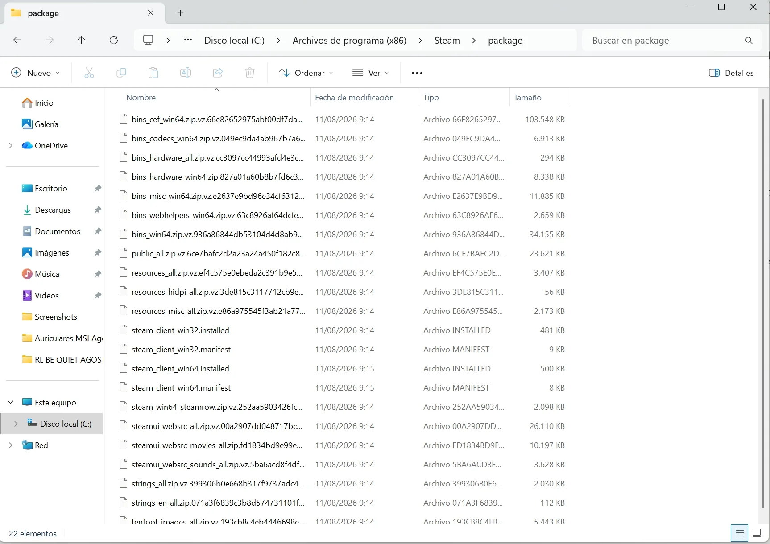The height and width of the screenshot is (544, 770).
Task: Navigate up one folder level
Action: point(81,40)
